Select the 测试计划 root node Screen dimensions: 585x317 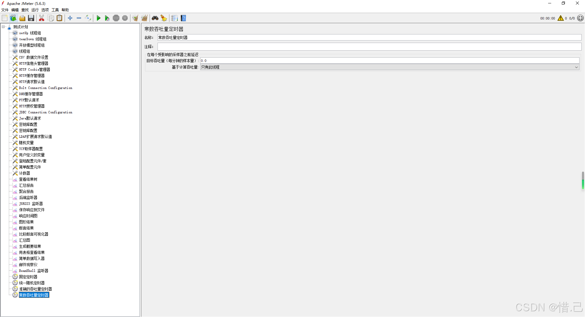(20, 27)
